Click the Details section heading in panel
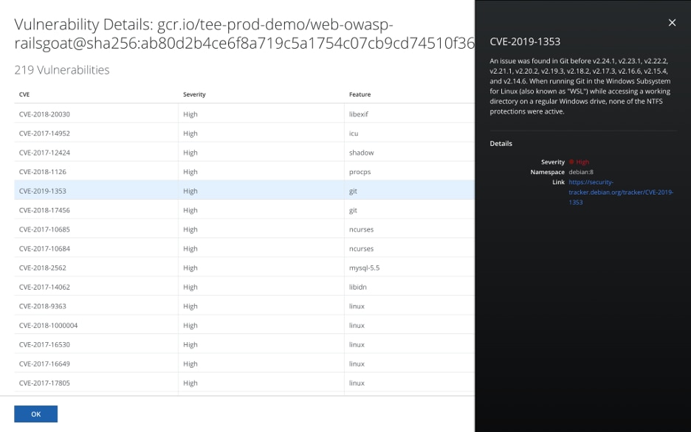Image resolution: width=691 pixels, height=432 pixels. 501,144
